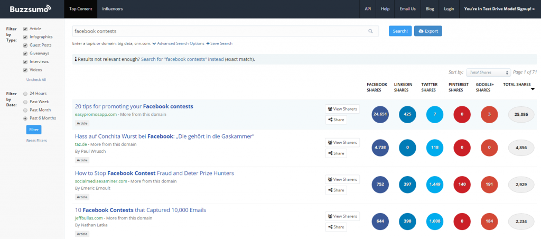Toggle the Videos checkbox
Screen dimensions: 541x239
pos(25,70)
